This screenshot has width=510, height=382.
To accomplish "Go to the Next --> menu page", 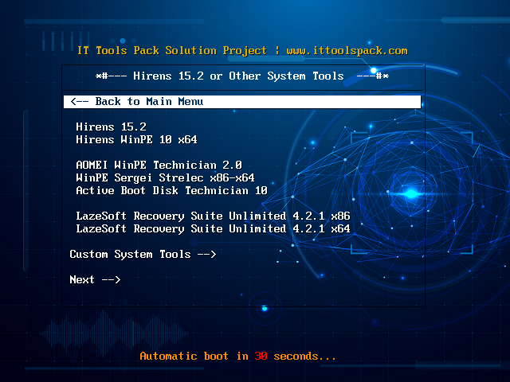I will pos(95,279).
